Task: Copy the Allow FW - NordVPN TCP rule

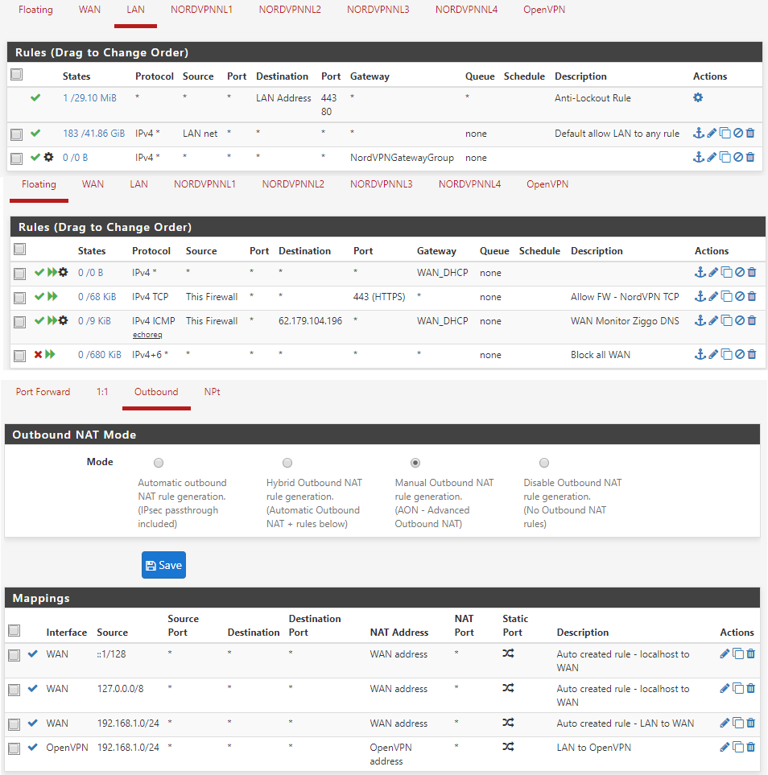Action: click(x=726, y=297)
